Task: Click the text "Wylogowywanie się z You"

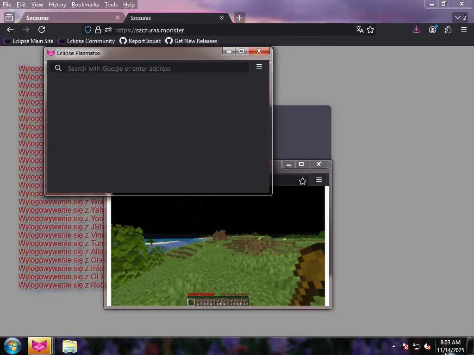Action: (x=61, y=218)
